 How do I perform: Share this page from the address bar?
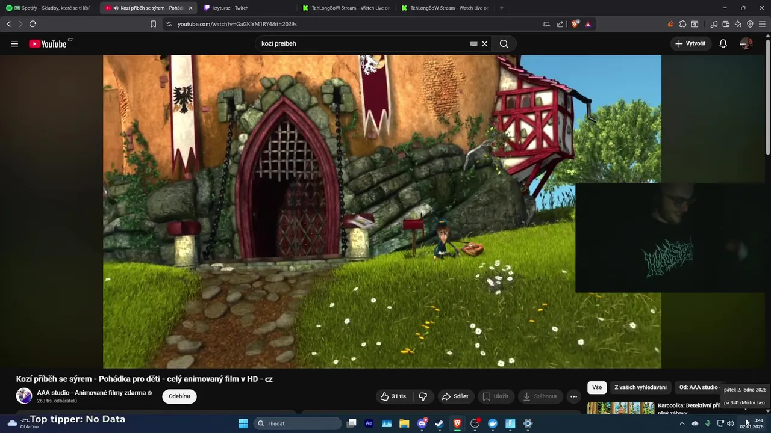(x=560, y=24)
